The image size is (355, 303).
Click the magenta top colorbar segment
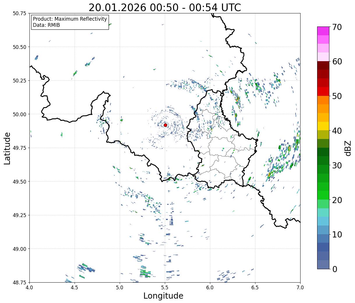click(323, 31)
